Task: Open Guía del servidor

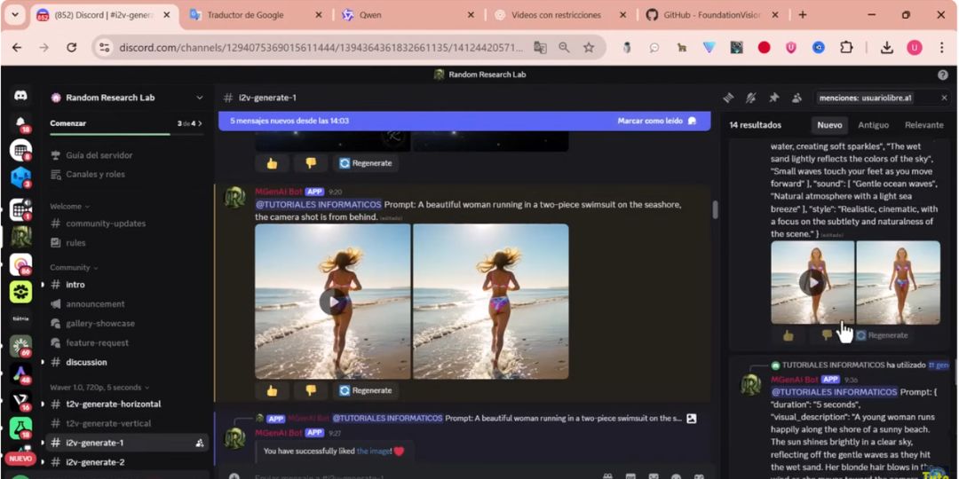Action: [99, 155]
